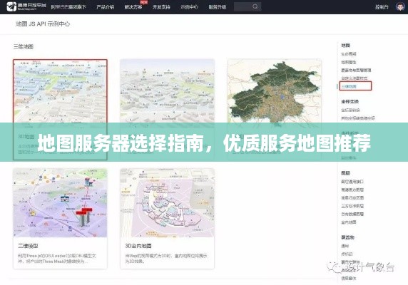Open the 阿里巴巴集团旗下 link
Image resolution: width=408 pixels, height=285 pixels.
tap(68, 7)
